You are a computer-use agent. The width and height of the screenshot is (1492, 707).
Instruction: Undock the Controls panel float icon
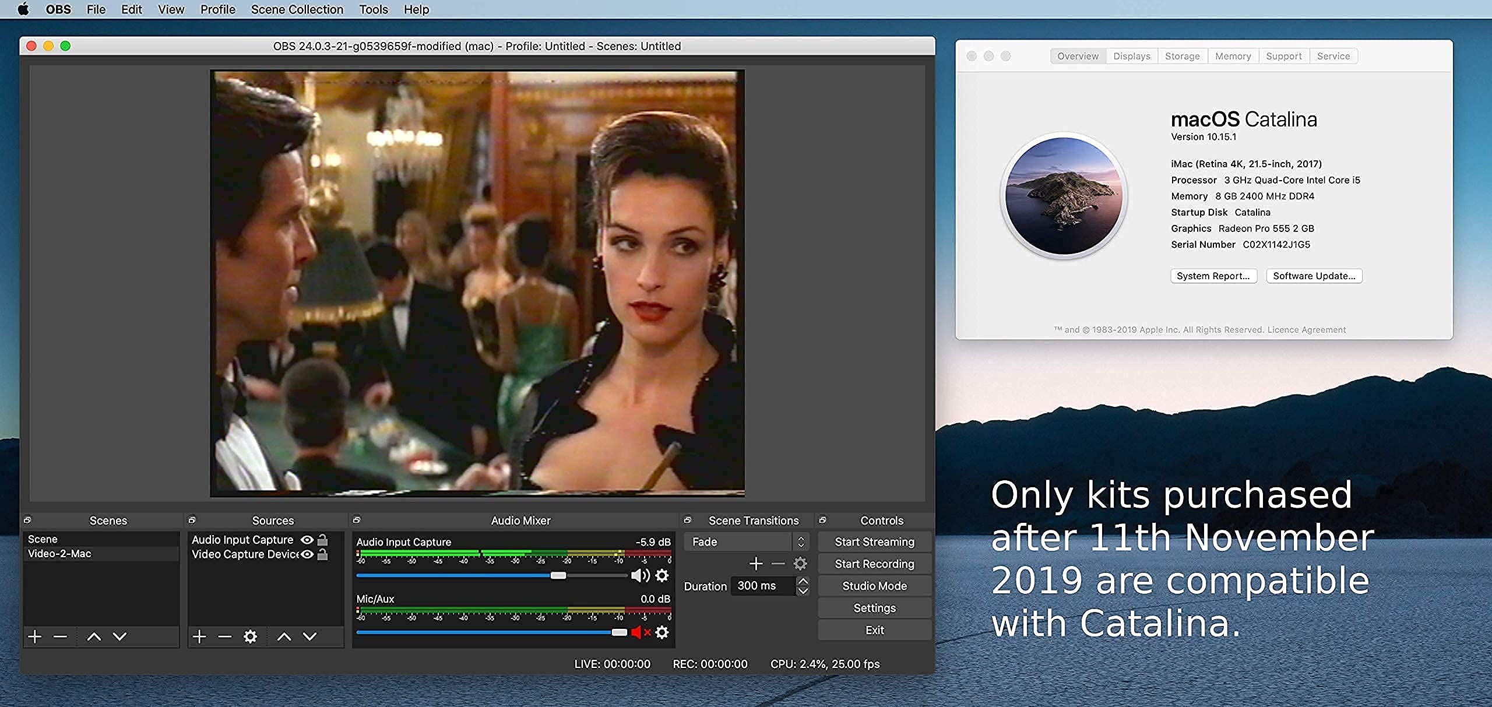822,520
